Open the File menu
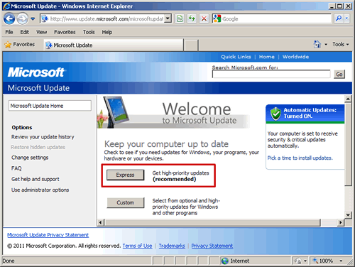Screen dimensions: 355x267 pos(9,32)
